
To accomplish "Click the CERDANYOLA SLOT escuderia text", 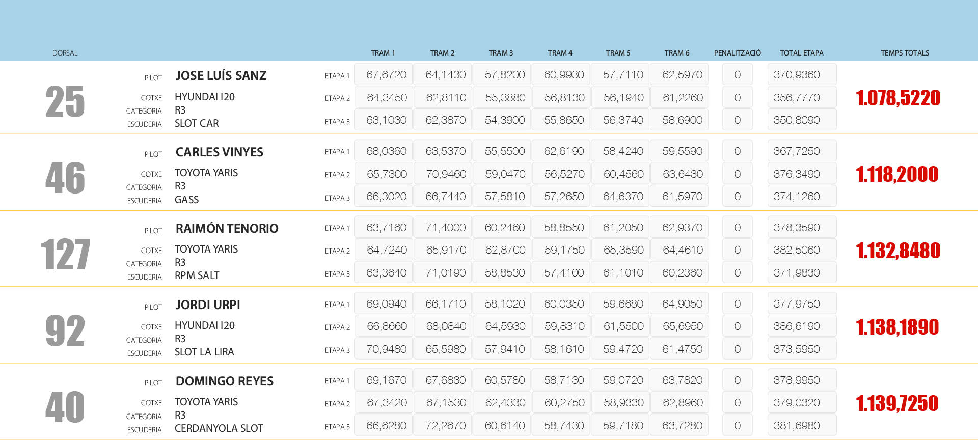I will [219, 428].
